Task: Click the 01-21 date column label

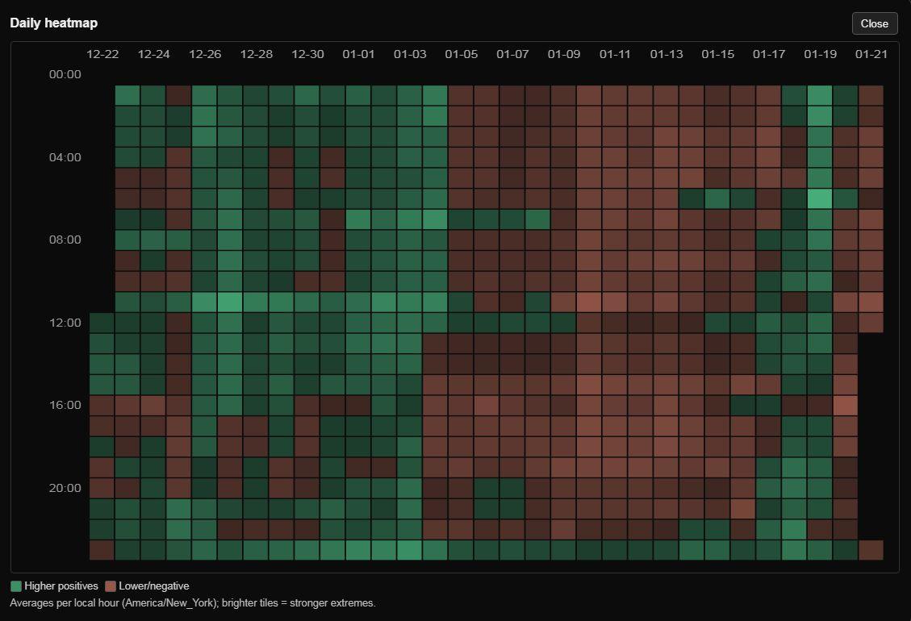Action: tap(871, 54)
